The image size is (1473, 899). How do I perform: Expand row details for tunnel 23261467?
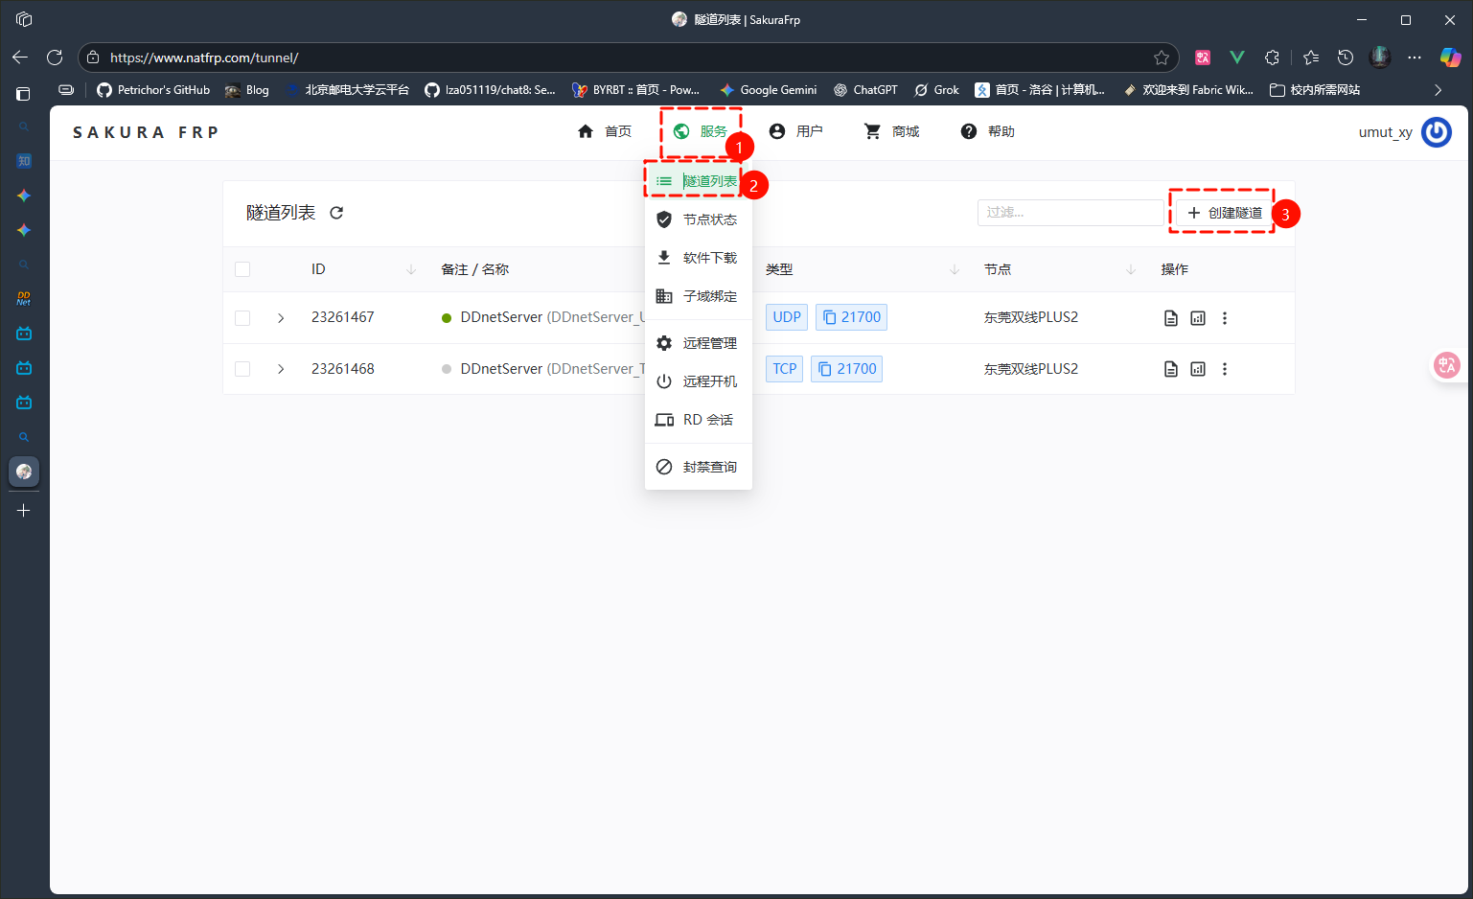click(281, 318)
